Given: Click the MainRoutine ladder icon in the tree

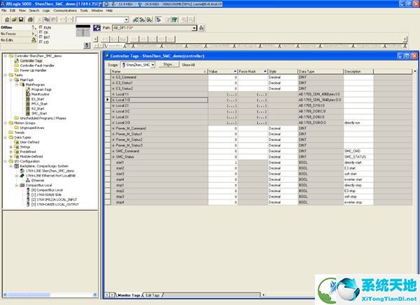Looking at the screenshot, I should pos(28,94).
